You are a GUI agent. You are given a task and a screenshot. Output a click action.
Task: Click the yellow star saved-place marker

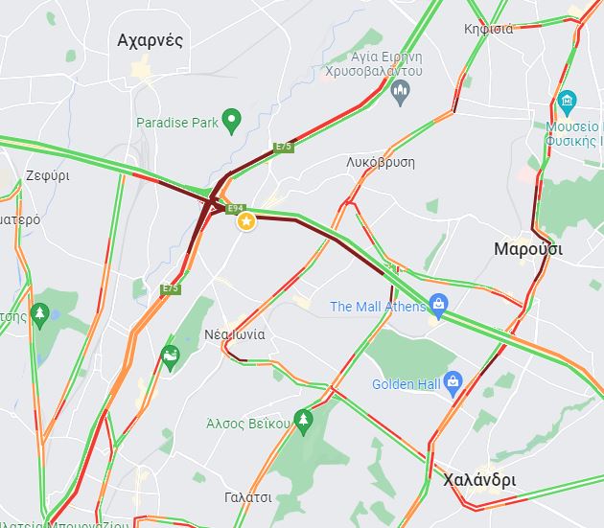coord(246,221)
